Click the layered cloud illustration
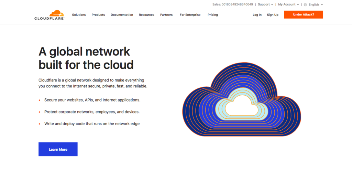Screen dimensions: 352x173 [242, 99]
